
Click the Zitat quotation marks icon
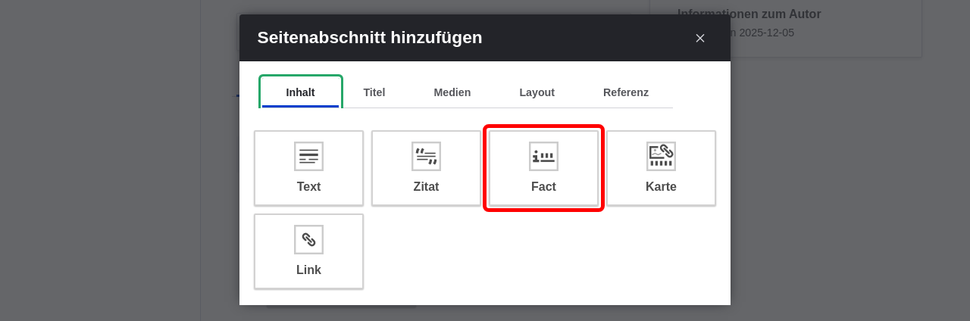[426, 156]
